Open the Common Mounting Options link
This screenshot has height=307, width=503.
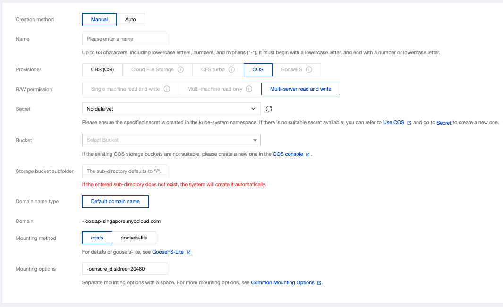tap(282, 282)
